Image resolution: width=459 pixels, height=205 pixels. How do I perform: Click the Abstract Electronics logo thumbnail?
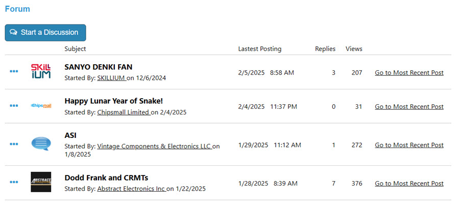pos(41,182)
